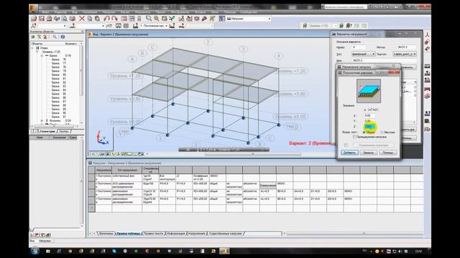The height and width of the screenshot is (258, 460).
Task: Collapse the Уровень +7.20 tree node
Action: point(37,52)
